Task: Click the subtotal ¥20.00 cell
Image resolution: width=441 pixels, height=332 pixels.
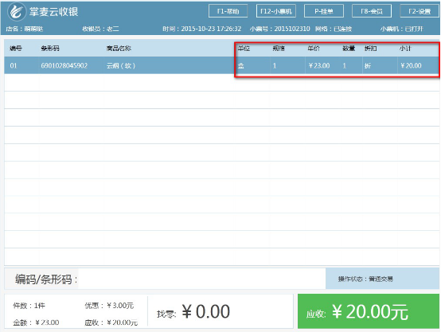Action: [x=411, y=65]
